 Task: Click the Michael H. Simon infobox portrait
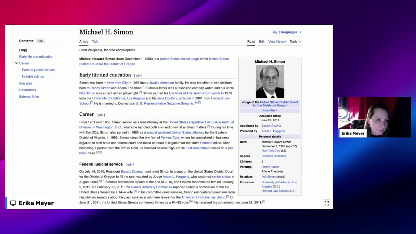[270, 81]
